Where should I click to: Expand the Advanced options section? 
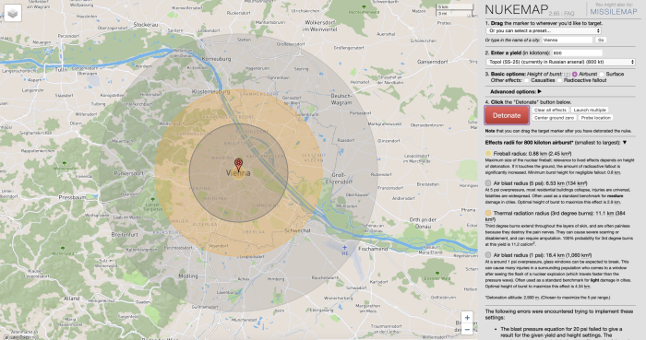pyautogui.click(x=515, y=92)
